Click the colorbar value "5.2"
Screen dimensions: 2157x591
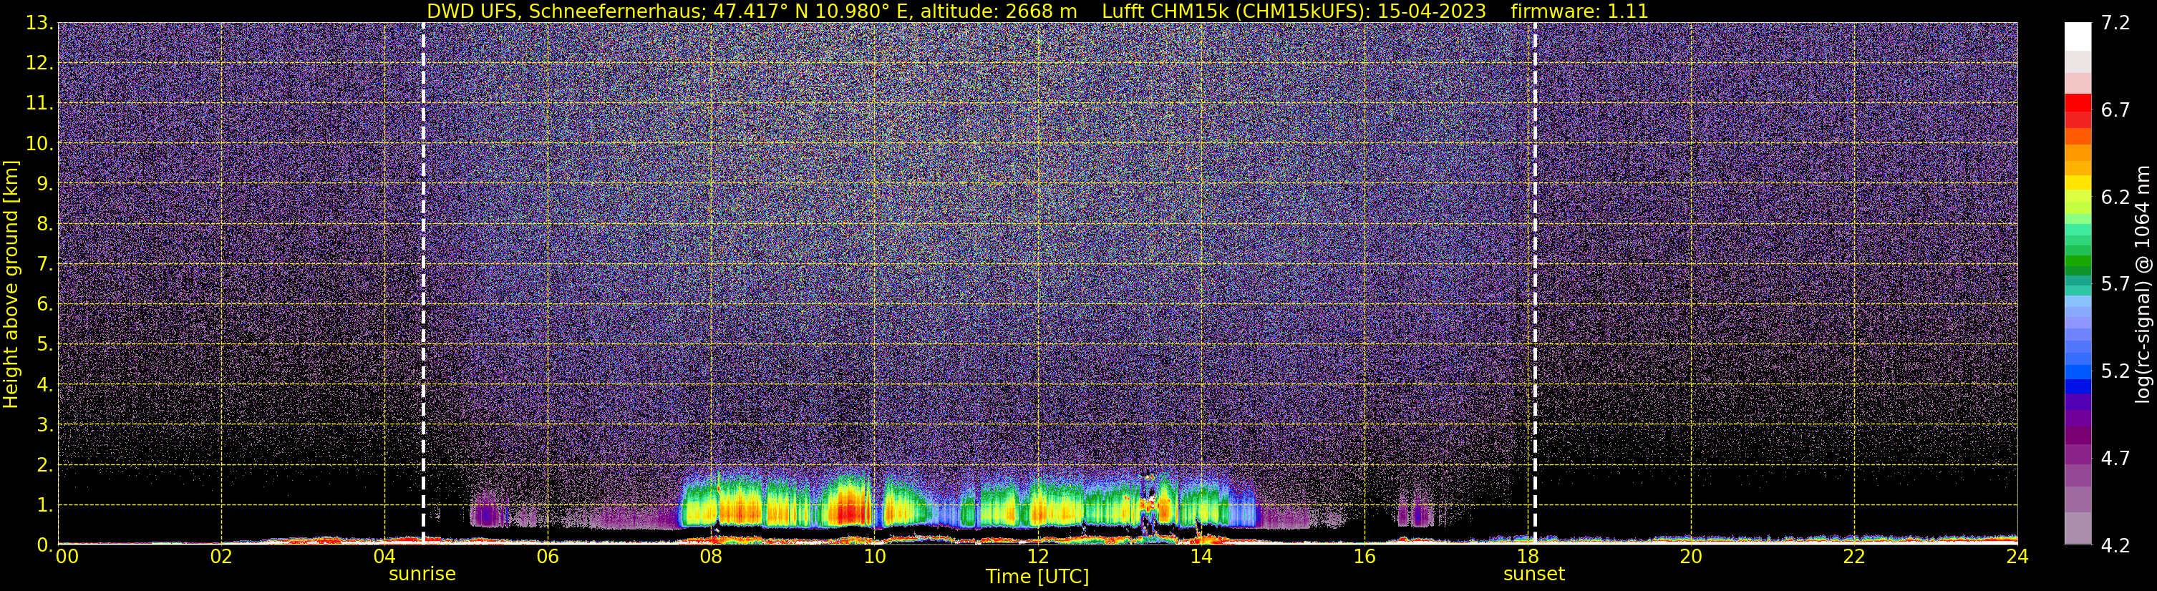pos(2115,371)
